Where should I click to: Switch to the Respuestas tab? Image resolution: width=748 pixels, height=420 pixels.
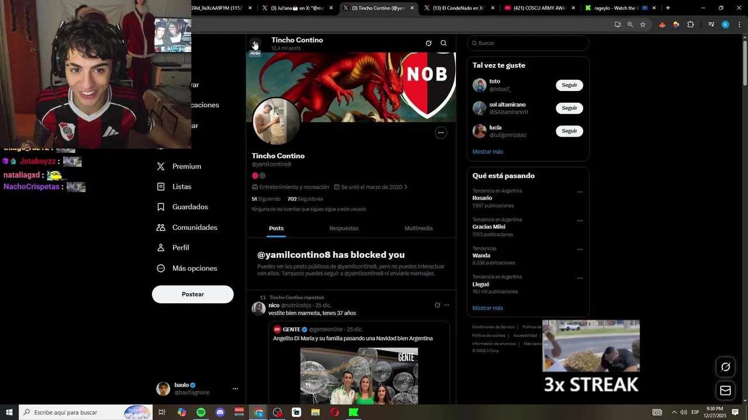click(x=344, y=228)
